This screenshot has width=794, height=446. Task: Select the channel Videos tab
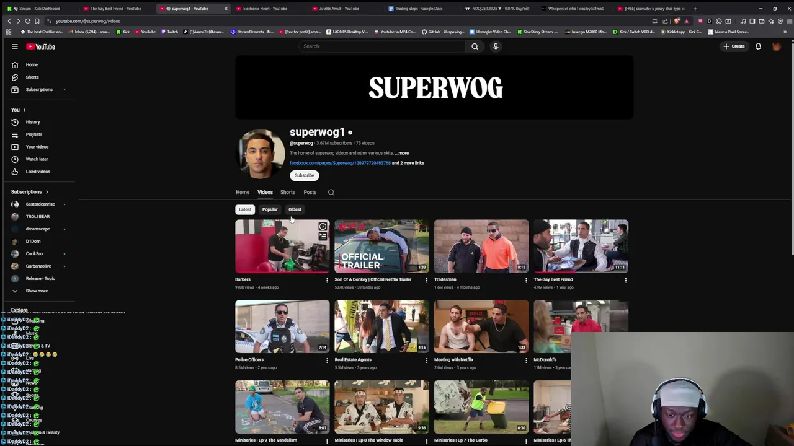265,192
